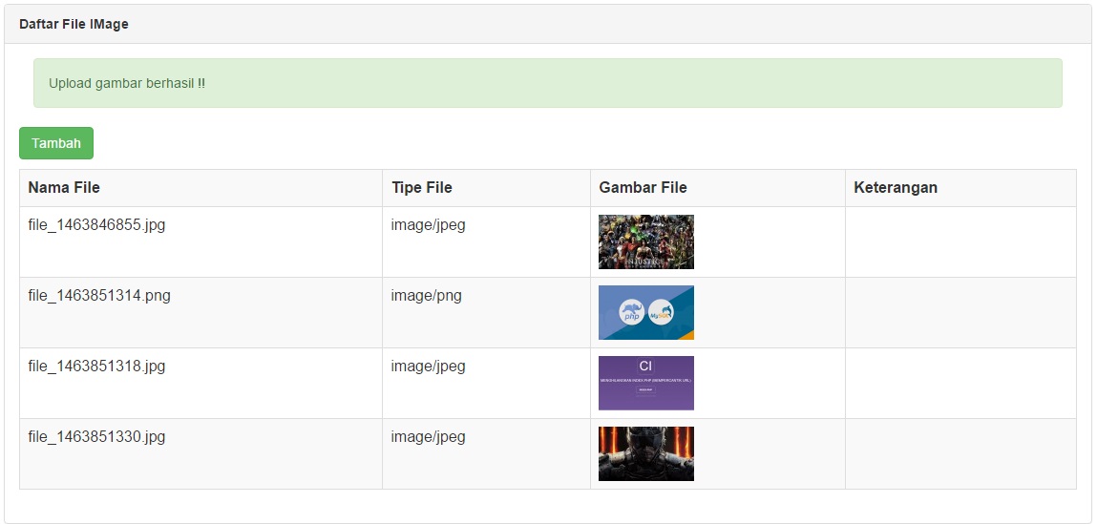This screenshot has width=1097, height=524.
Task: Open thumbnail for file_1463851314.png
Action: click(x=645, y=313)
